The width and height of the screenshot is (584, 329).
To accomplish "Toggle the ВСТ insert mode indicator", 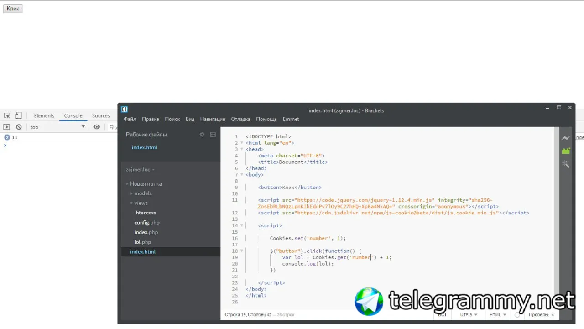I will 442,315.
